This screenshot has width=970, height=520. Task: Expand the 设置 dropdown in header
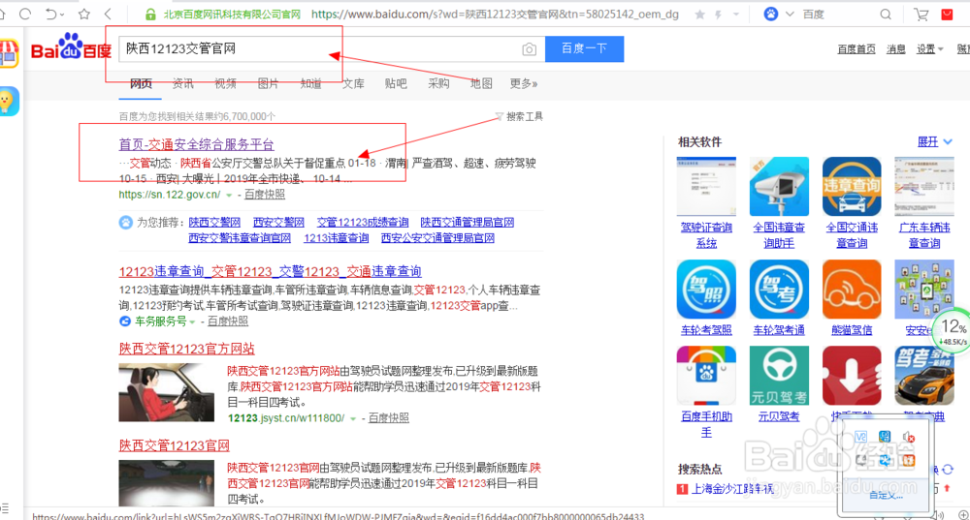[x=930, y=49]
